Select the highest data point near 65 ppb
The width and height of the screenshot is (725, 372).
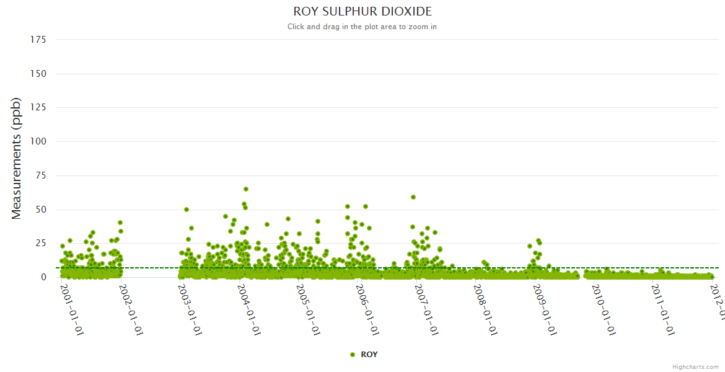coord(246,189)
